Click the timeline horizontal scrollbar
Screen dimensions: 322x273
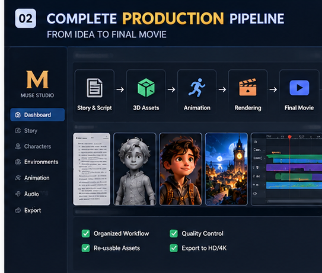pos(294,201)
